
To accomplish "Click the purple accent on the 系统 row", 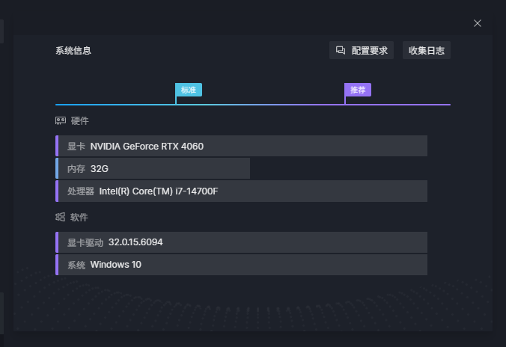I will pyautogui.click(x=57, y=265).
